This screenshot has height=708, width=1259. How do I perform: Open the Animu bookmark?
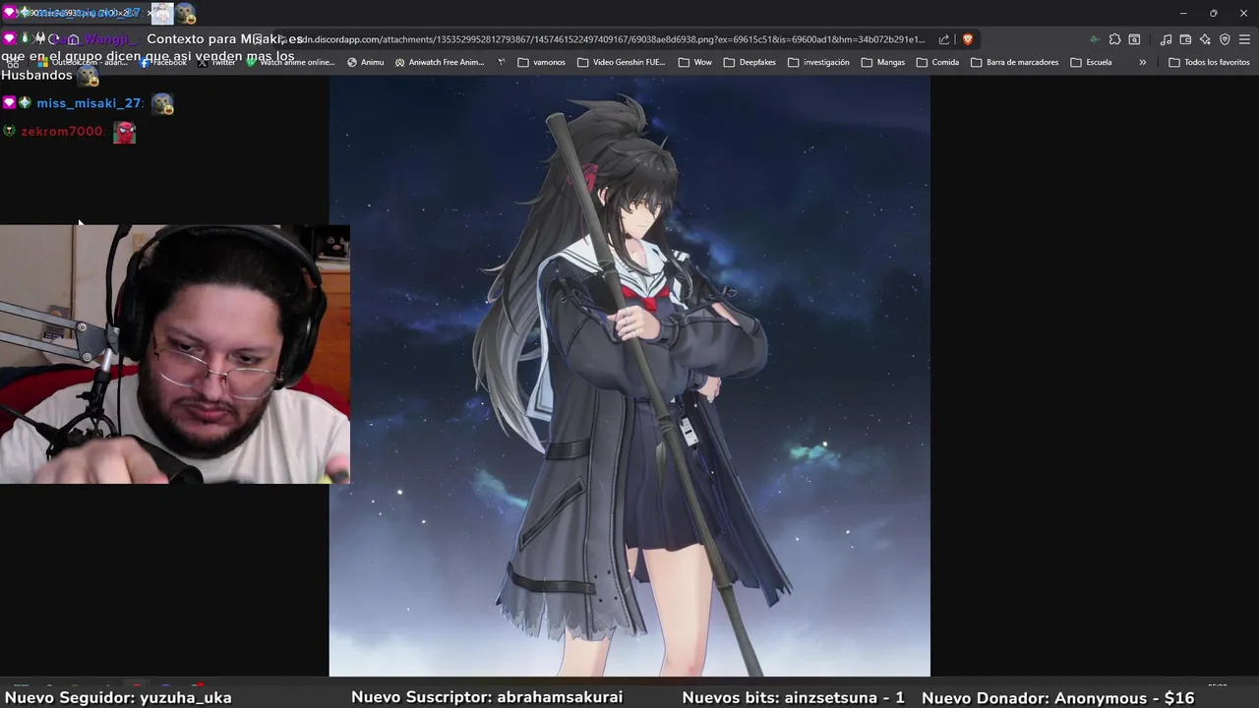coord(366,62)
